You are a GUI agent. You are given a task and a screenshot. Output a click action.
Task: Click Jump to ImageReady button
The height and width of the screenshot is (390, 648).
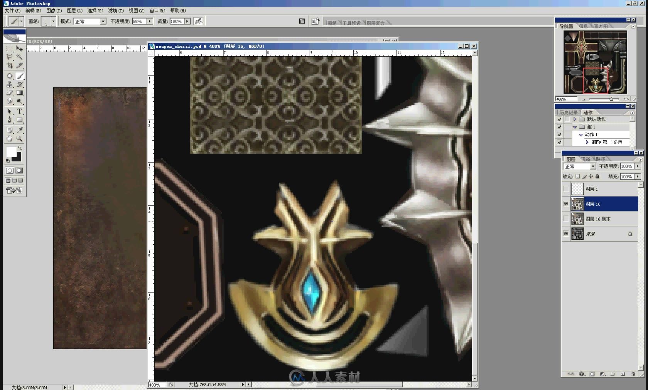pos(14,190)
